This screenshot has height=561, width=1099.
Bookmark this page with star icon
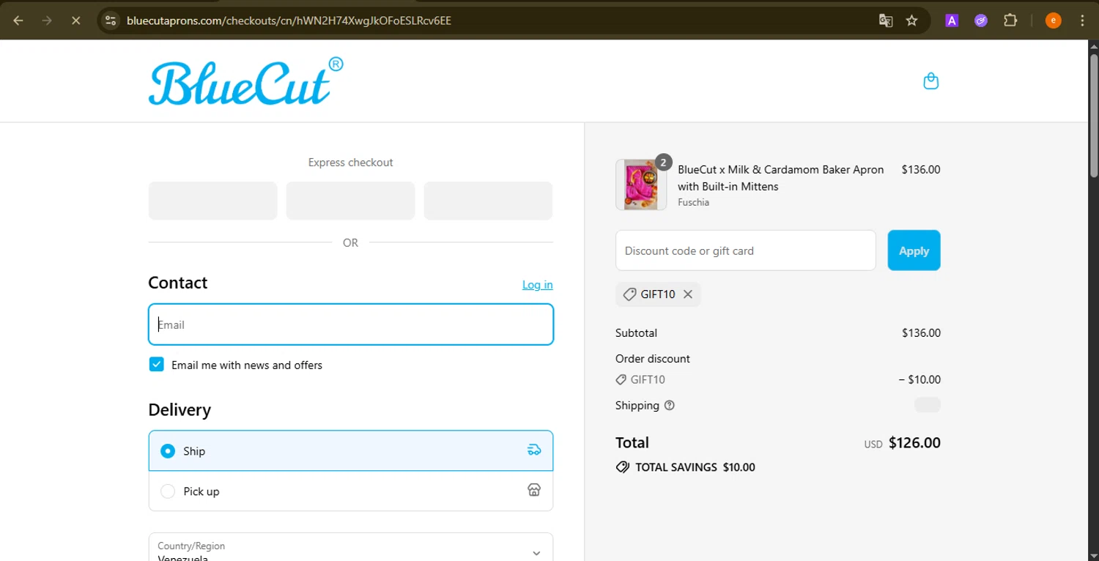click(x=911, y=21)
